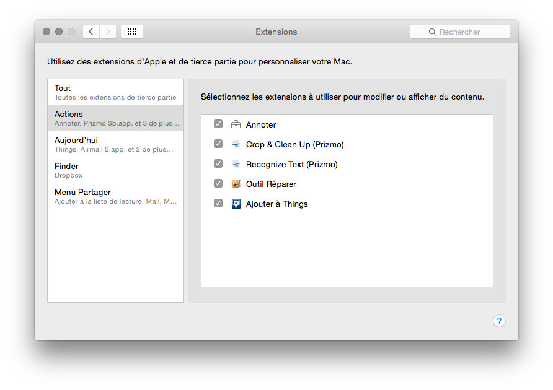This screenshot has width=553, height=390.
Task: Minimize the Extensions window
Action: tap(59, 32)
